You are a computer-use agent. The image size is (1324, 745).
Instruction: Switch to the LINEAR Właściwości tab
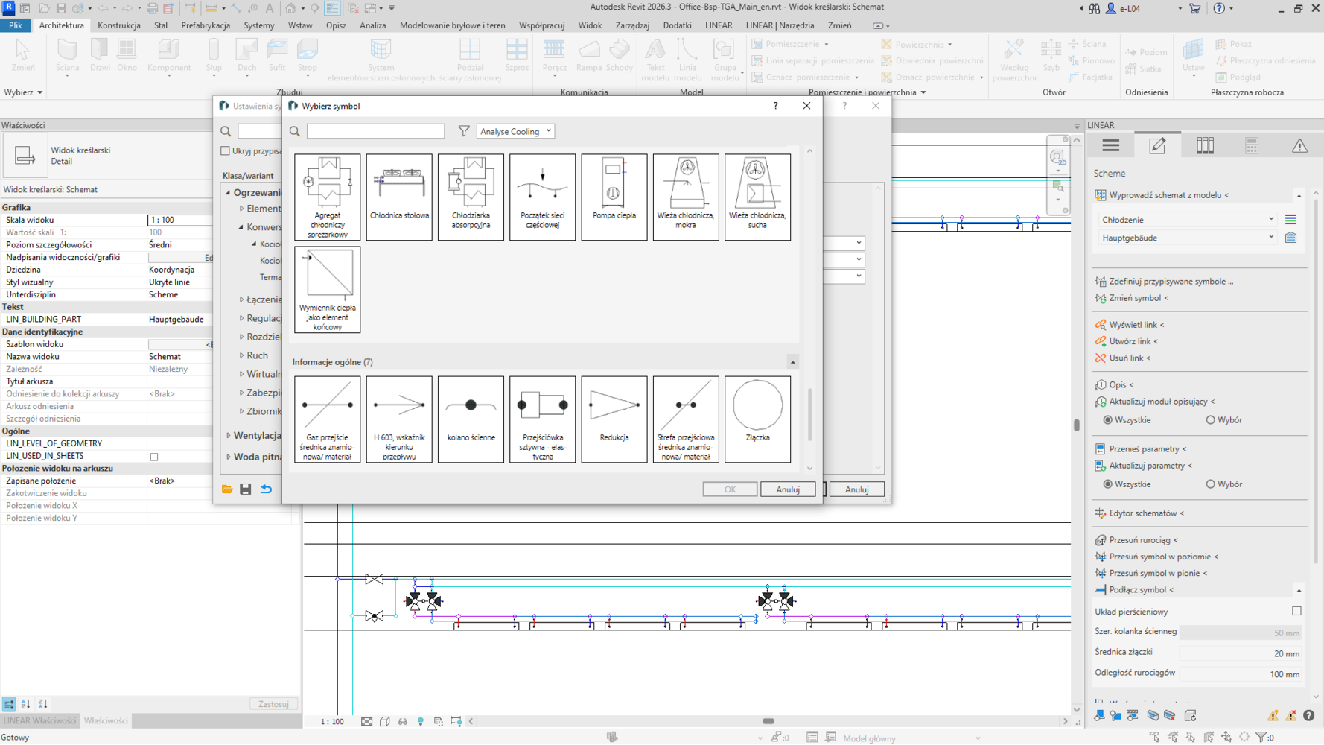pyautogui.click(x=39, y=720)
